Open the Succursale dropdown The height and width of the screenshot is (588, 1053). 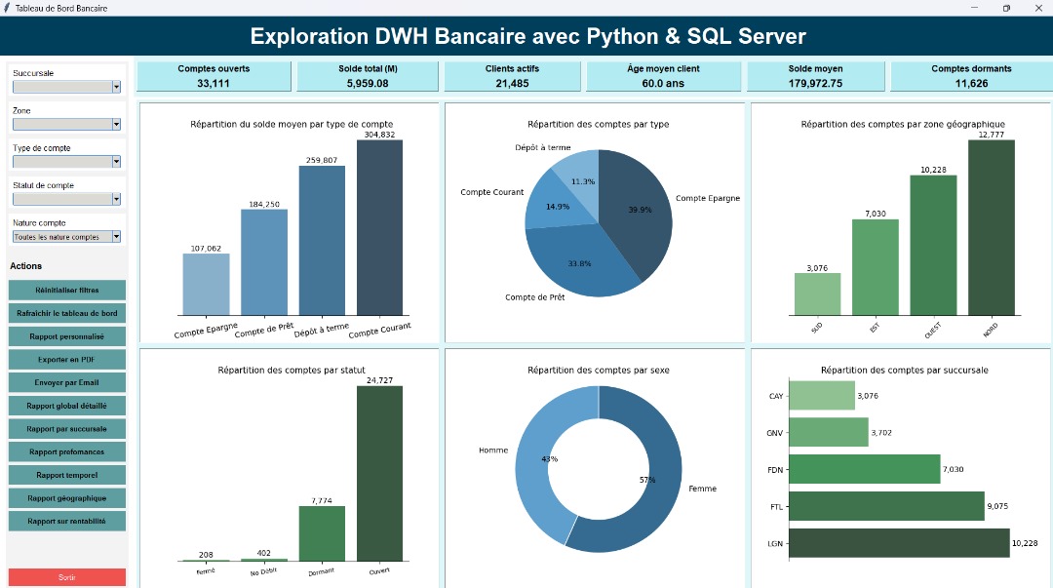point(116,87)
